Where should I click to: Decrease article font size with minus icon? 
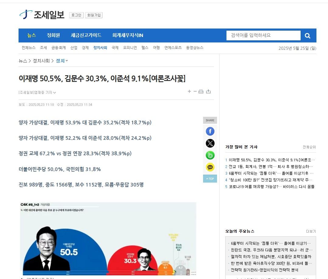195,91
